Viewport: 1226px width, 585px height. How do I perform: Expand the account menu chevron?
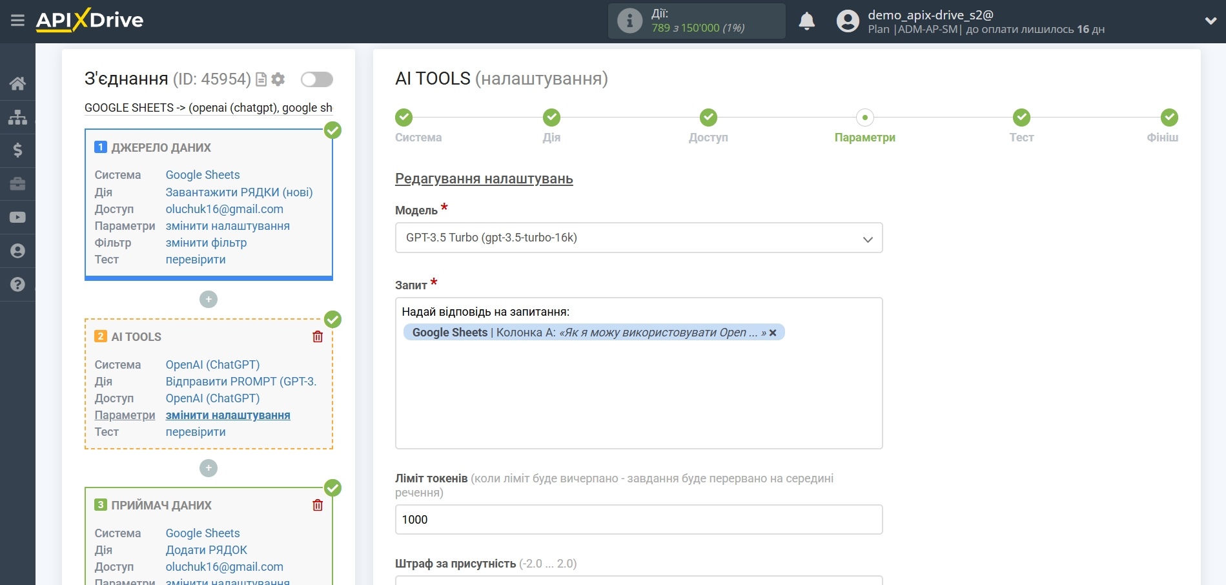(x=1211, y=21)
